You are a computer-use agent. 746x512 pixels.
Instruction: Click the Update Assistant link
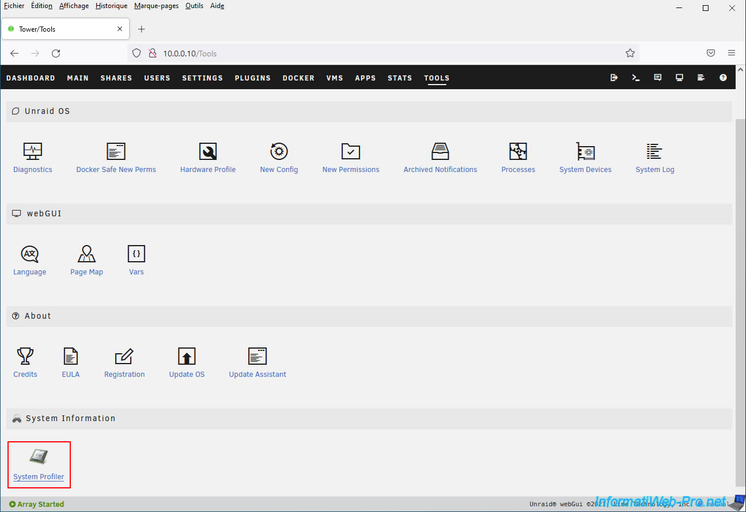(x=257, y=375)
